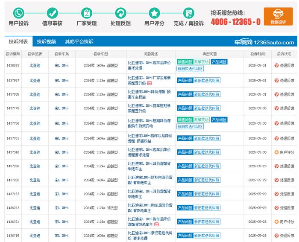Click date 2025-05-31 in row 1437935

point(258,94)
